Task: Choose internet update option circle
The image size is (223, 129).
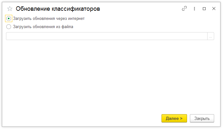Action: pos(9,19)
